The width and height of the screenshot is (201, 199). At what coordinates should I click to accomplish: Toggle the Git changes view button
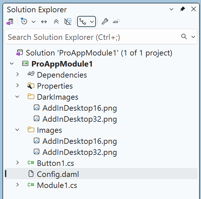[x=83, y=21]
